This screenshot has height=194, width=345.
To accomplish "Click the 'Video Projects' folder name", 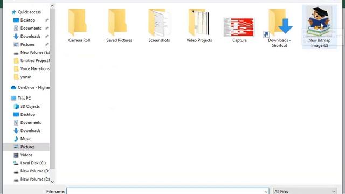I will click(x=199, y=40).
